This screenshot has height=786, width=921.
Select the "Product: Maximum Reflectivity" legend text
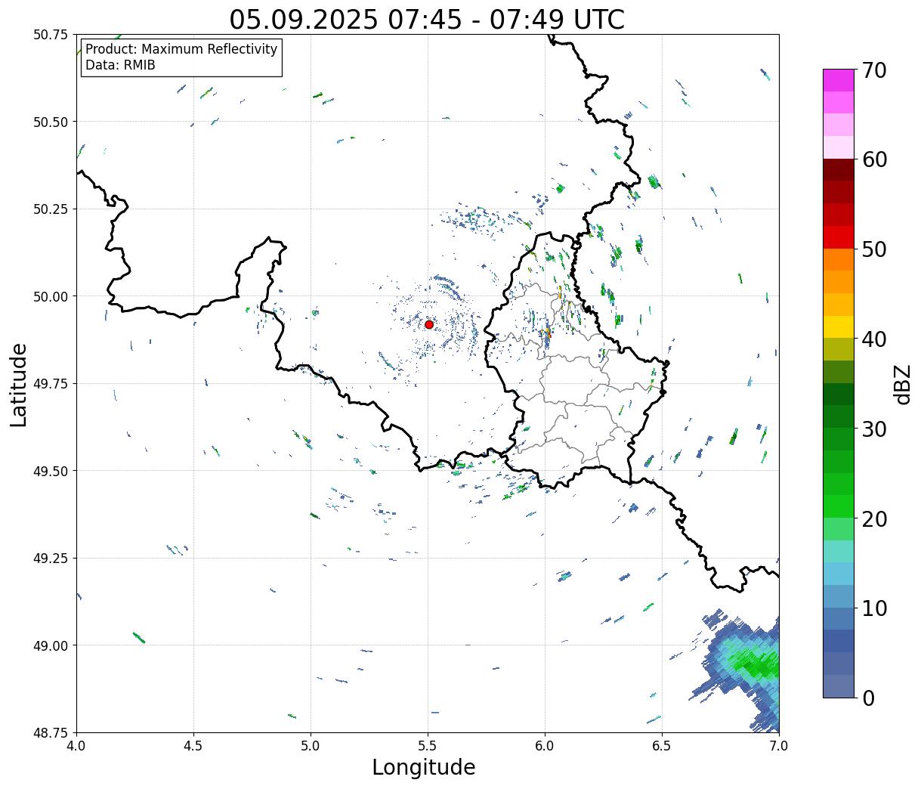181,49
